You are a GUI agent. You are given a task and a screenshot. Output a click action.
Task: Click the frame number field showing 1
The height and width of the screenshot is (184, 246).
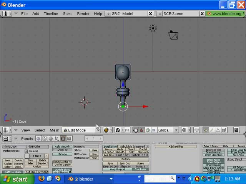(93, 139)
